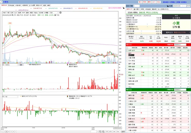Check the 新光 broker row checkbox
The width and height of the screenshot is (191, 133).
pos(127,72)
